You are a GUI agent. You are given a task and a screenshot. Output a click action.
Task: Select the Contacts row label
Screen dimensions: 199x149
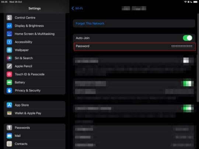click(x=21, y=144)
